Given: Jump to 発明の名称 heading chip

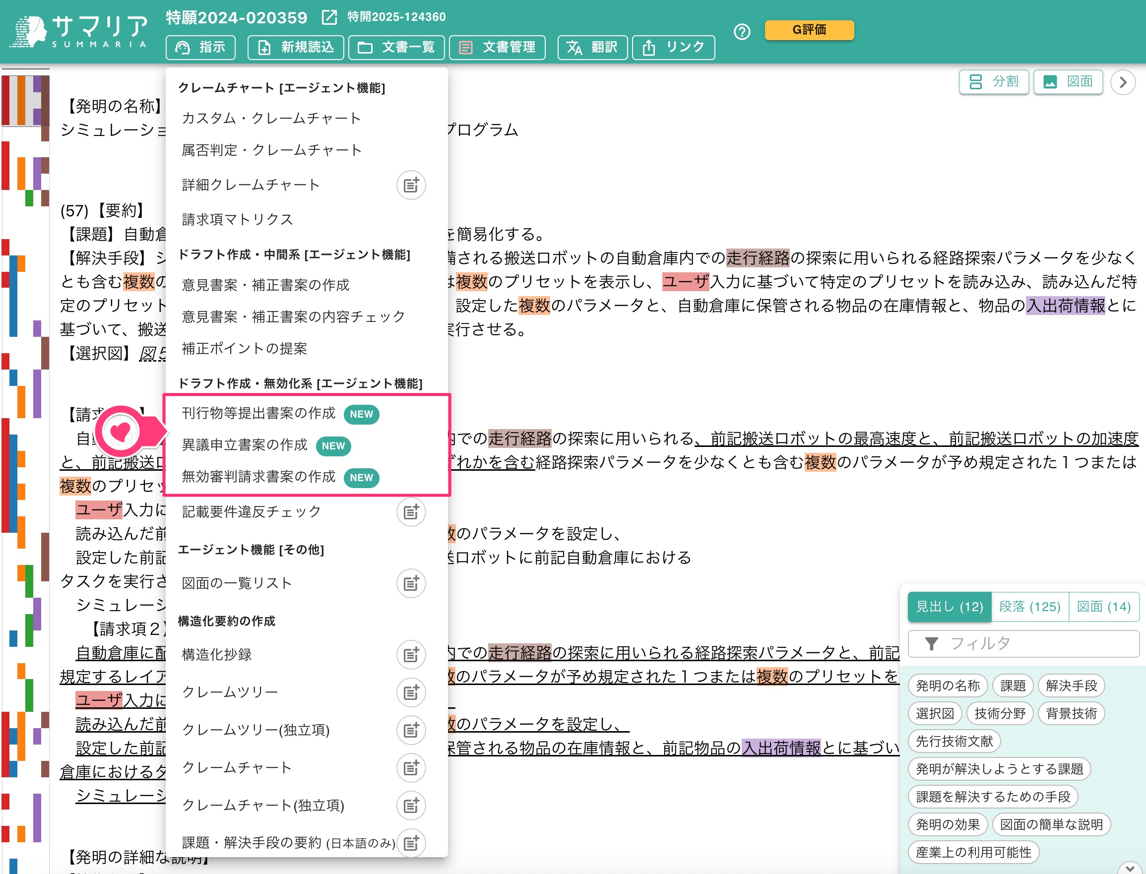Looking at the screenshot, I should pos(947,686).
